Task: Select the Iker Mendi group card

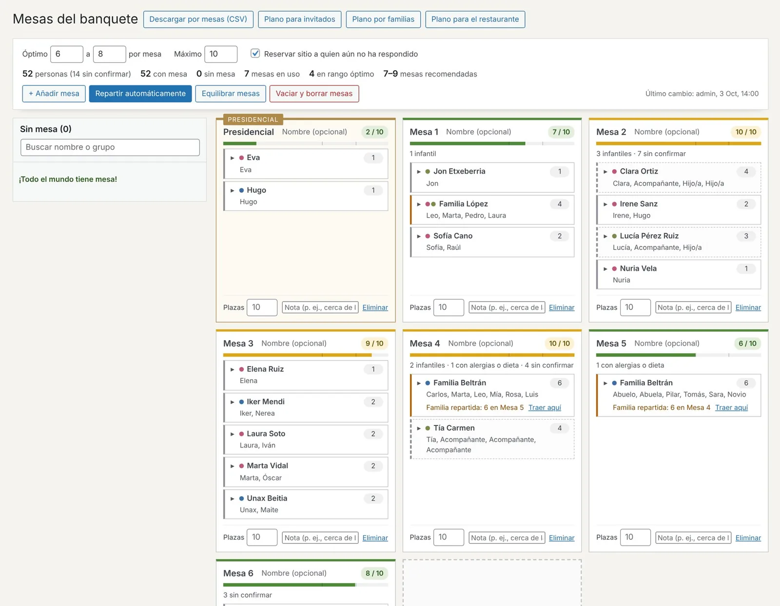Action: (x=306, y=407)
